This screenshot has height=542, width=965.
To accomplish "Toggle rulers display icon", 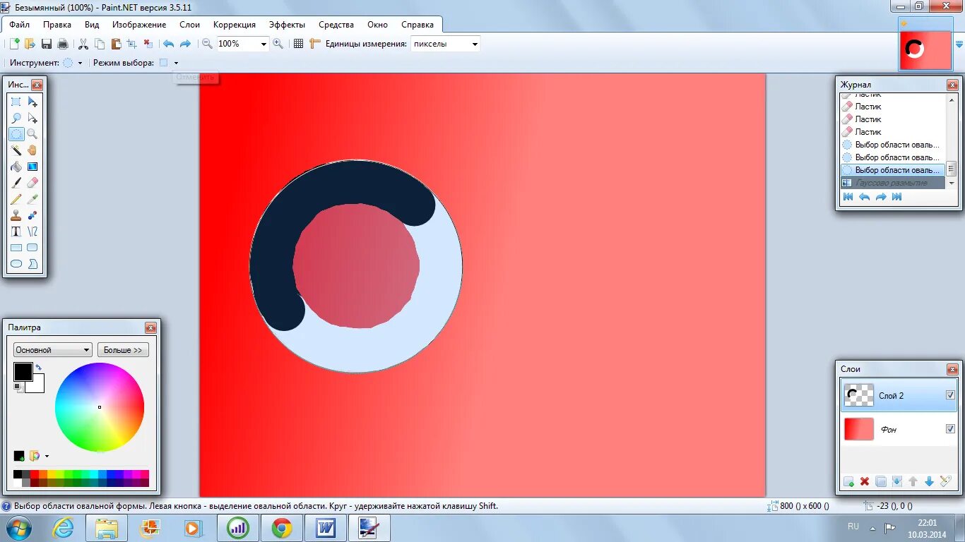I will pyautogui.click(x=315, y=44).
